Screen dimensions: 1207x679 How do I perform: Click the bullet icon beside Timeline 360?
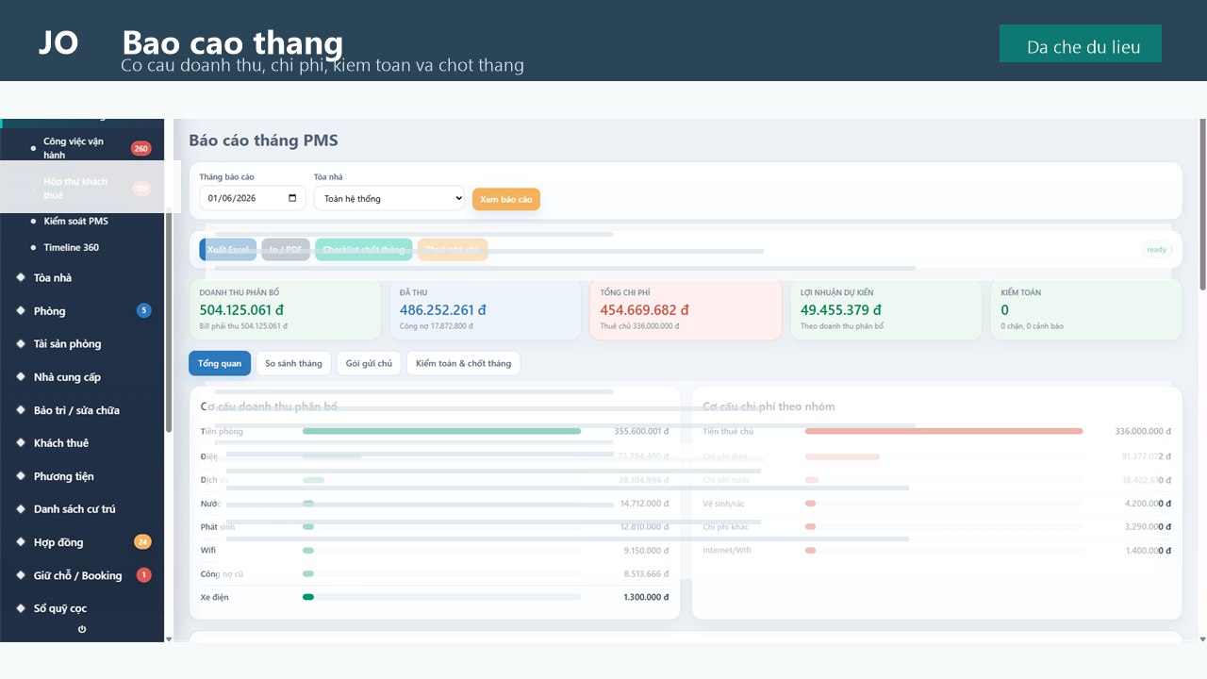pos(34,247)
